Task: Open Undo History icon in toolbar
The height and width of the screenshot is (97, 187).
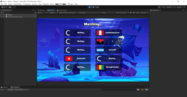Action: point(159,7)
